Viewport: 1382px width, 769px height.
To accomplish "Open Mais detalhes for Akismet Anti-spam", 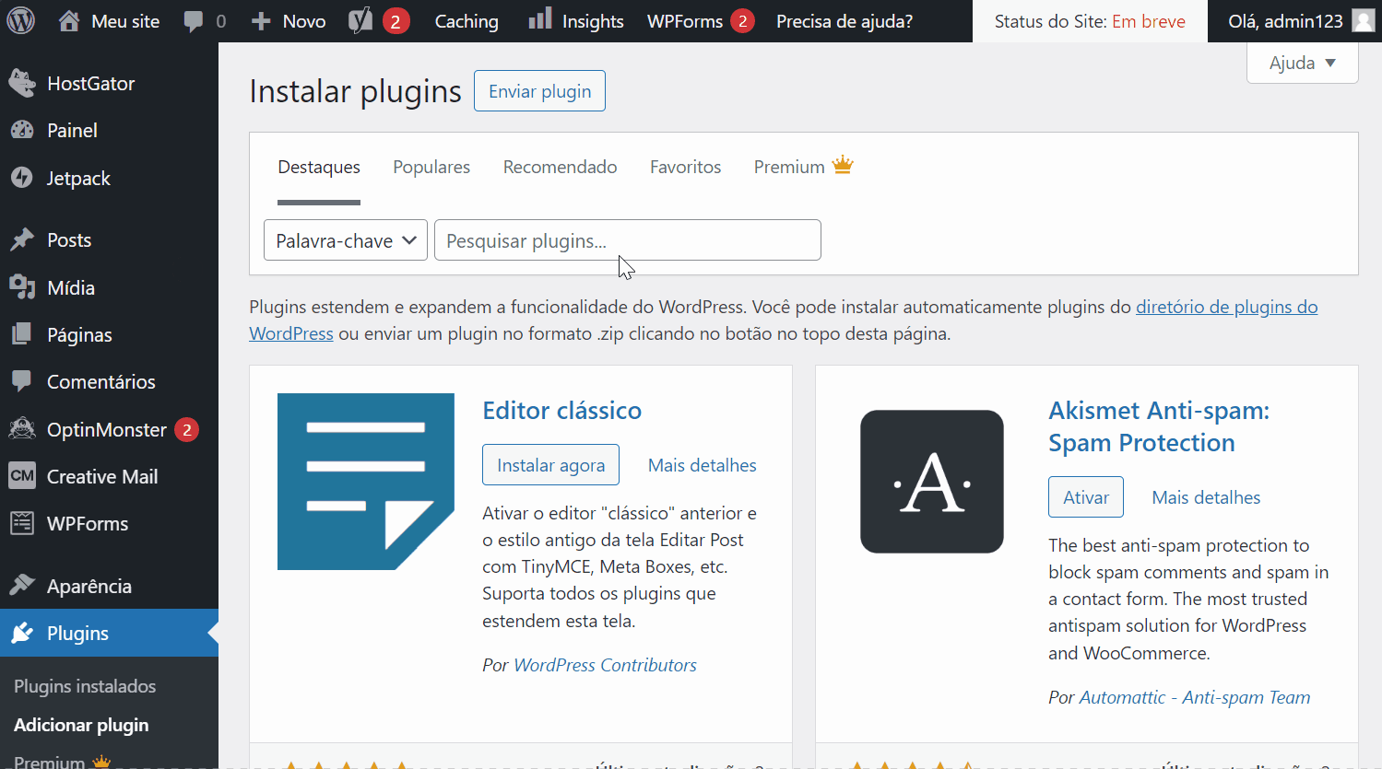I will coord(1206,497).
